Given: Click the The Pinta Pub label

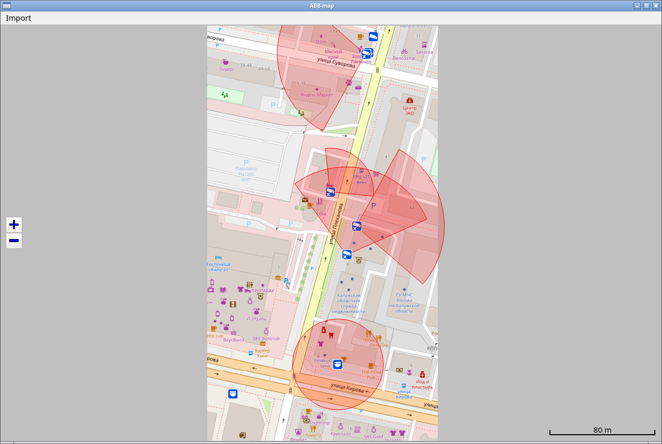Looking at the screenshot, I should coord(371,374).
